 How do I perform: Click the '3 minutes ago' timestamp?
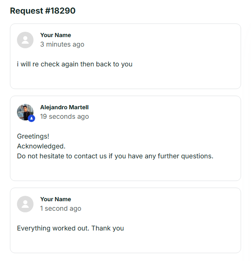coord(62,45)
